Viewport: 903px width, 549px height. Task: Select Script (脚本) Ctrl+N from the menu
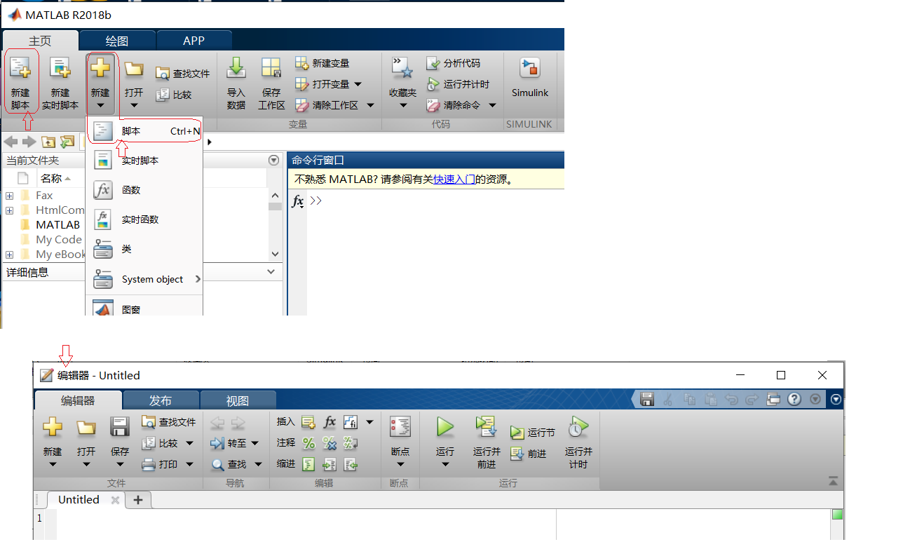pos(144,131)
